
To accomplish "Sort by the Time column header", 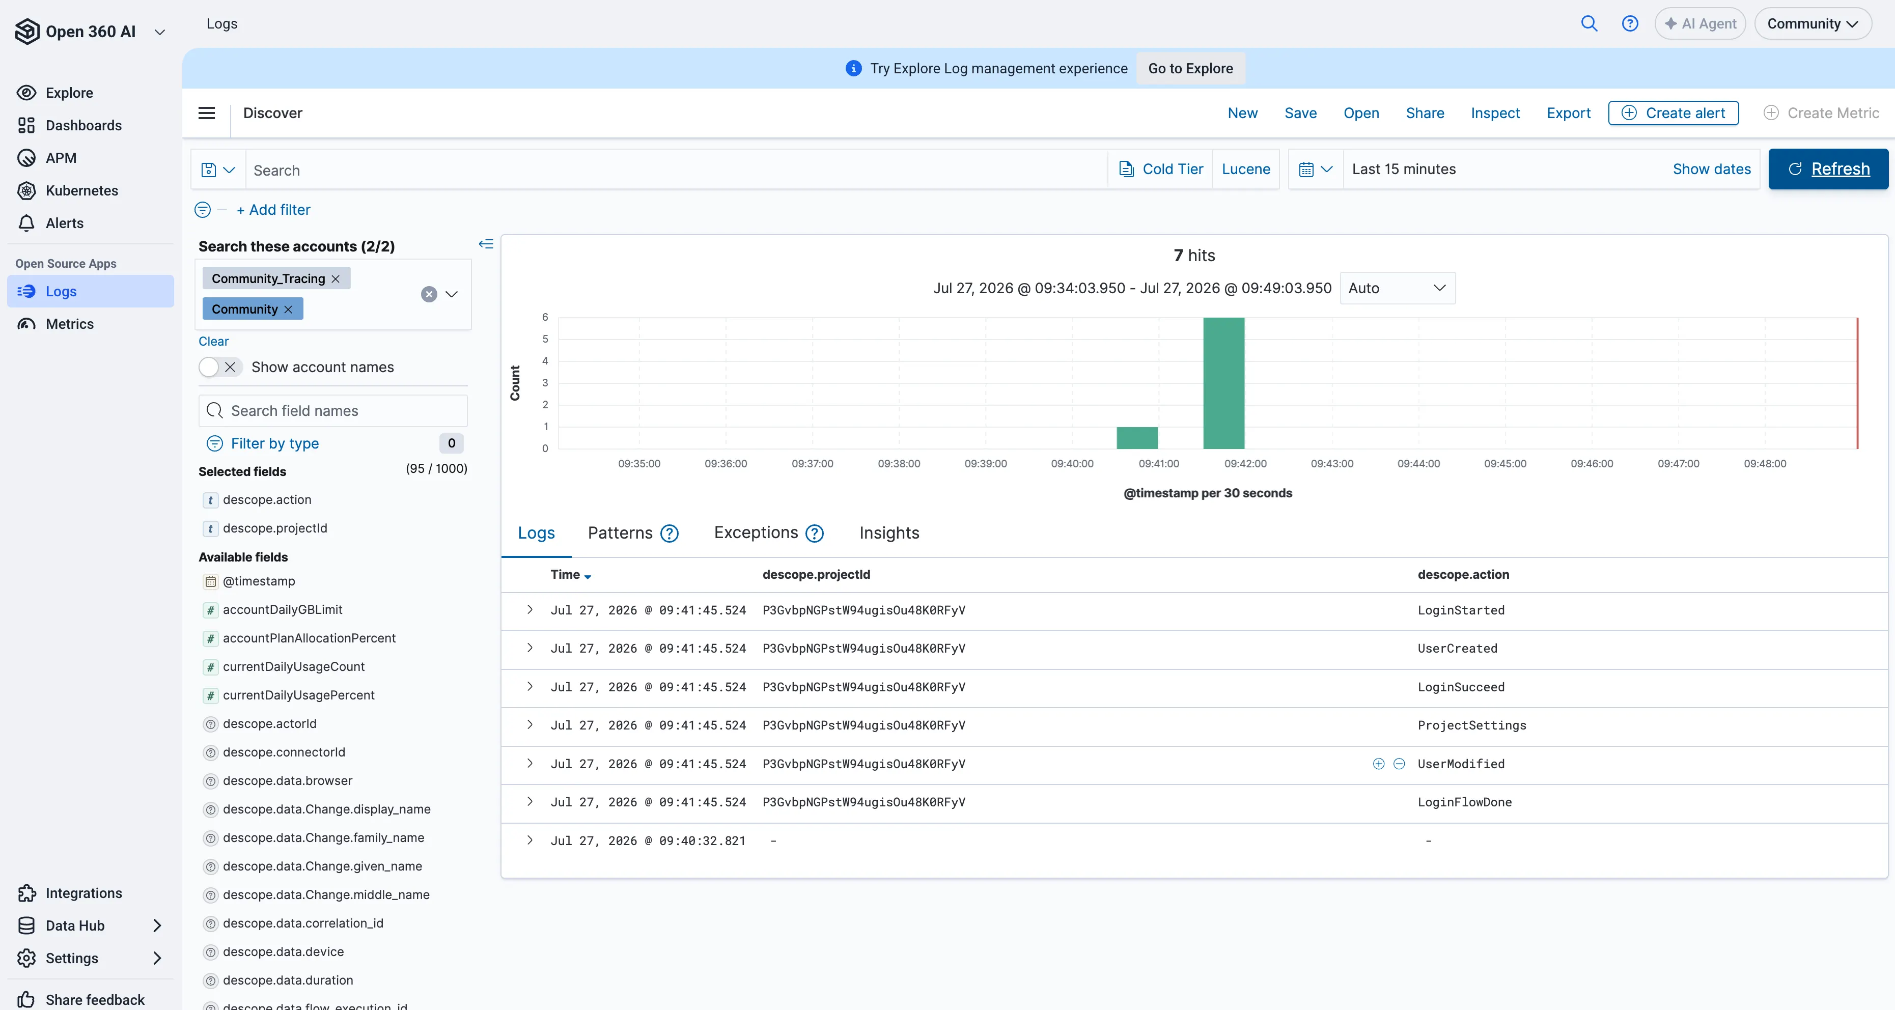I will coord(571,575).
